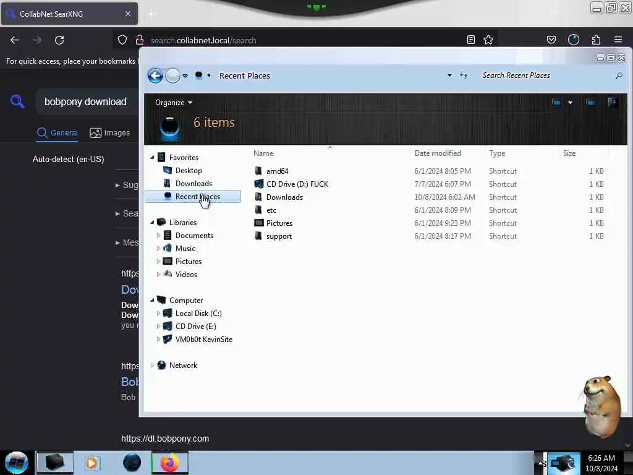Open the view options dropdown arrow

(570, 103)
